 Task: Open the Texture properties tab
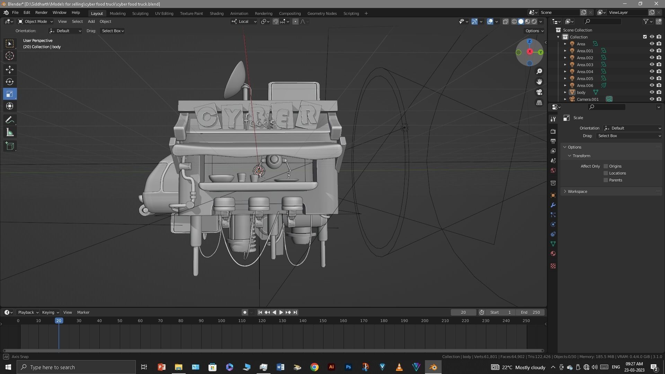[553, 266]
